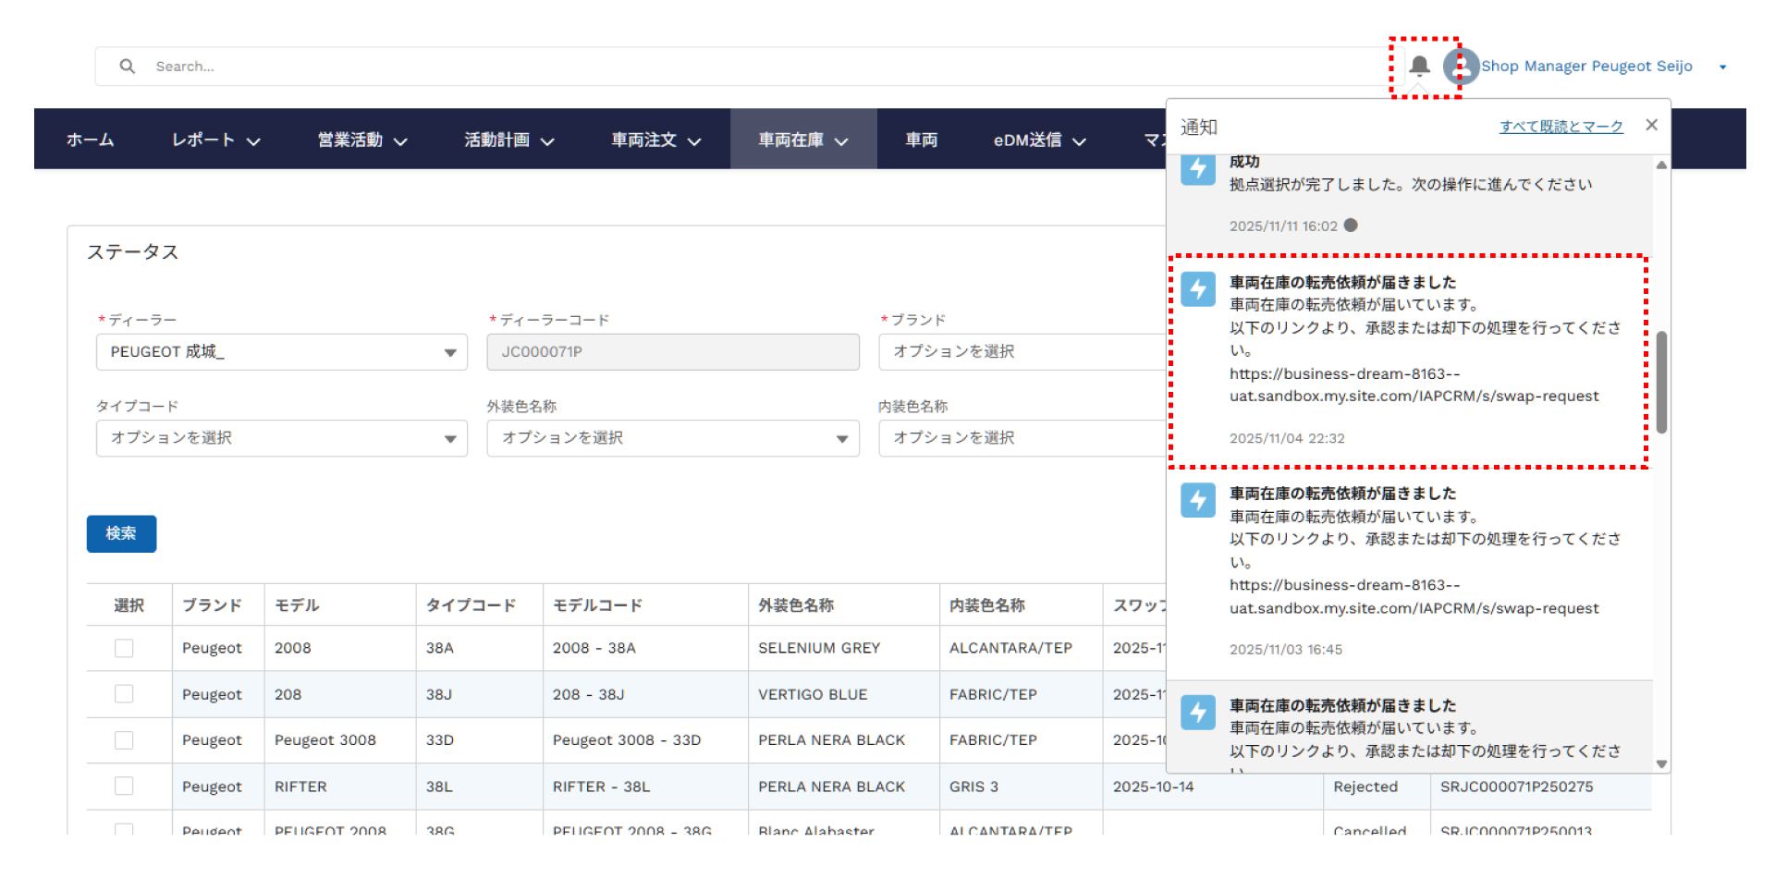1775x879 pixels.
Task: Tick the RIFTER 38L row checkbox
Action: 124,786
